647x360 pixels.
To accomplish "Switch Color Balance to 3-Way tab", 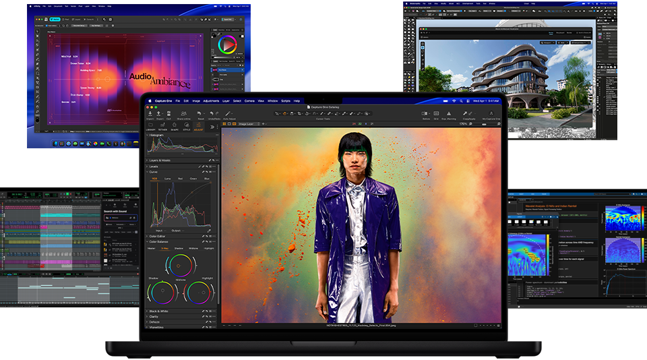I will [x=164, y=248].
